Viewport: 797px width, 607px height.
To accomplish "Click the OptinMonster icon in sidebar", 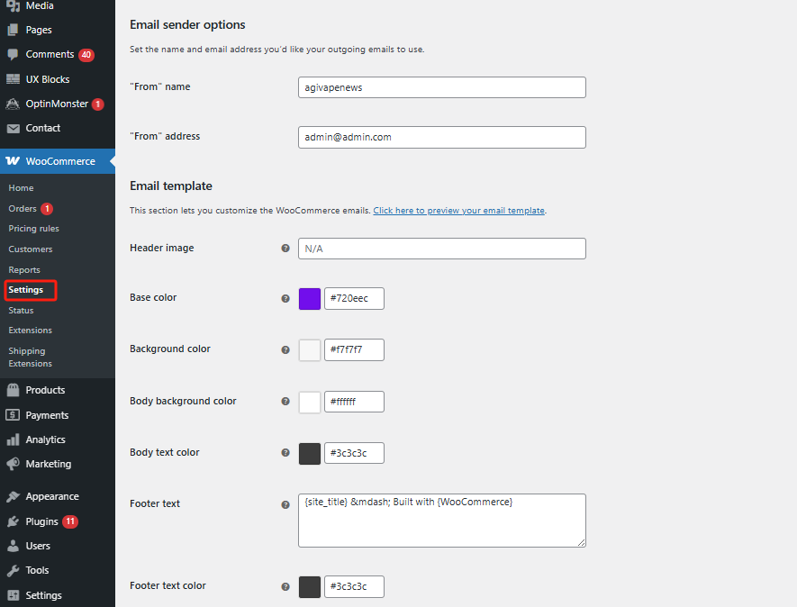I will coord(13,104).
